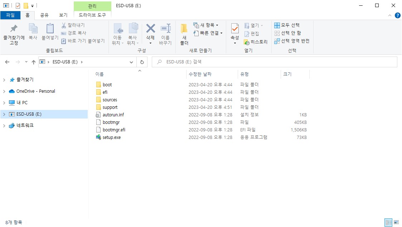Open recent locations dropdown arrow
This screenshot has height=227, width=402.
pyautogui.click(x=26, y=62)
